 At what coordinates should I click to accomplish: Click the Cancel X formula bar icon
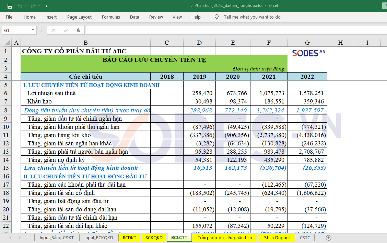54,30
